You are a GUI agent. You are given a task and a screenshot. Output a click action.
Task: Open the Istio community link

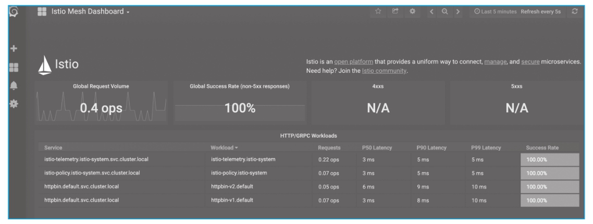pyautogui.click(x=384, y=71)
